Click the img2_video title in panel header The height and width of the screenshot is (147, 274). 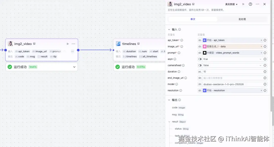[x=182, y=4]
